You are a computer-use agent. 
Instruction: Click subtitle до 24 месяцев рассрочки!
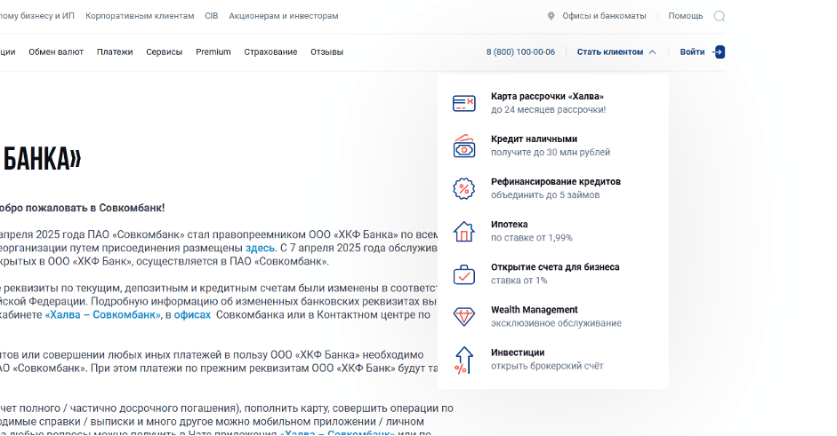pyautogui.click(x=548, y=110)
